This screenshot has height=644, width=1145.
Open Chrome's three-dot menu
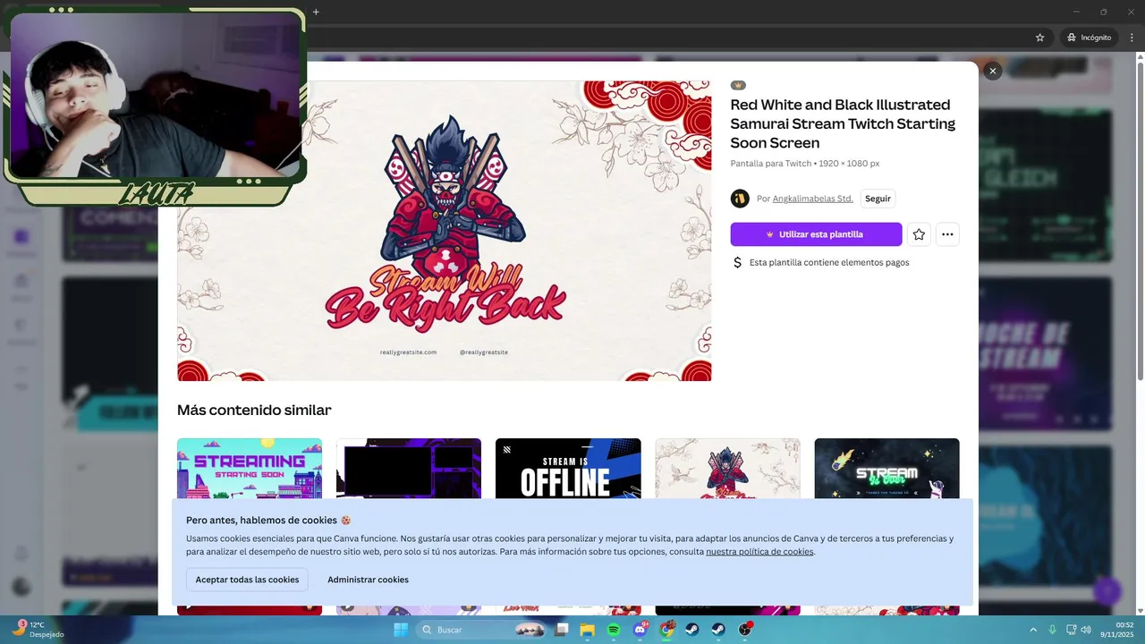(x=1132, y=38)
